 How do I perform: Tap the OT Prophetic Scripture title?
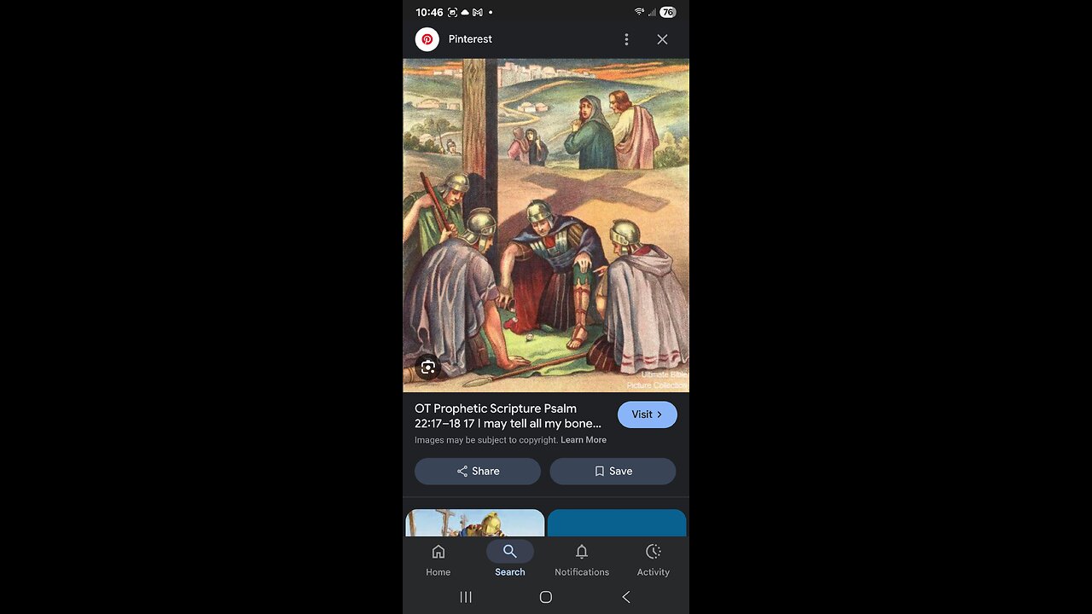pyautogui.click(x=508, y=416)
